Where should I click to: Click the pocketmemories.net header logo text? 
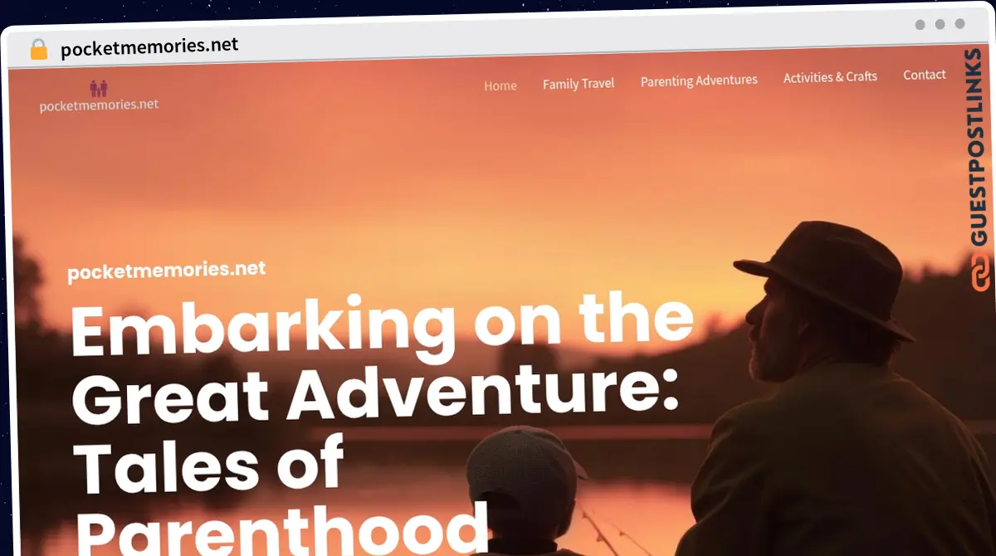[x=99, y=105]
